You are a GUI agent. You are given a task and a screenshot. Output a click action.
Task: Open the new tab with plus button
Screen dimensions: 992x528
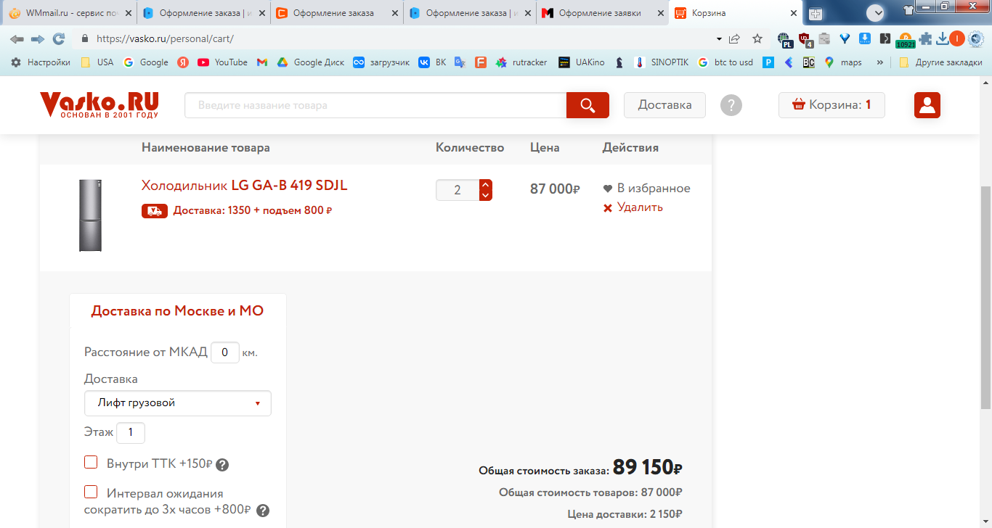[x=816, y=14]
